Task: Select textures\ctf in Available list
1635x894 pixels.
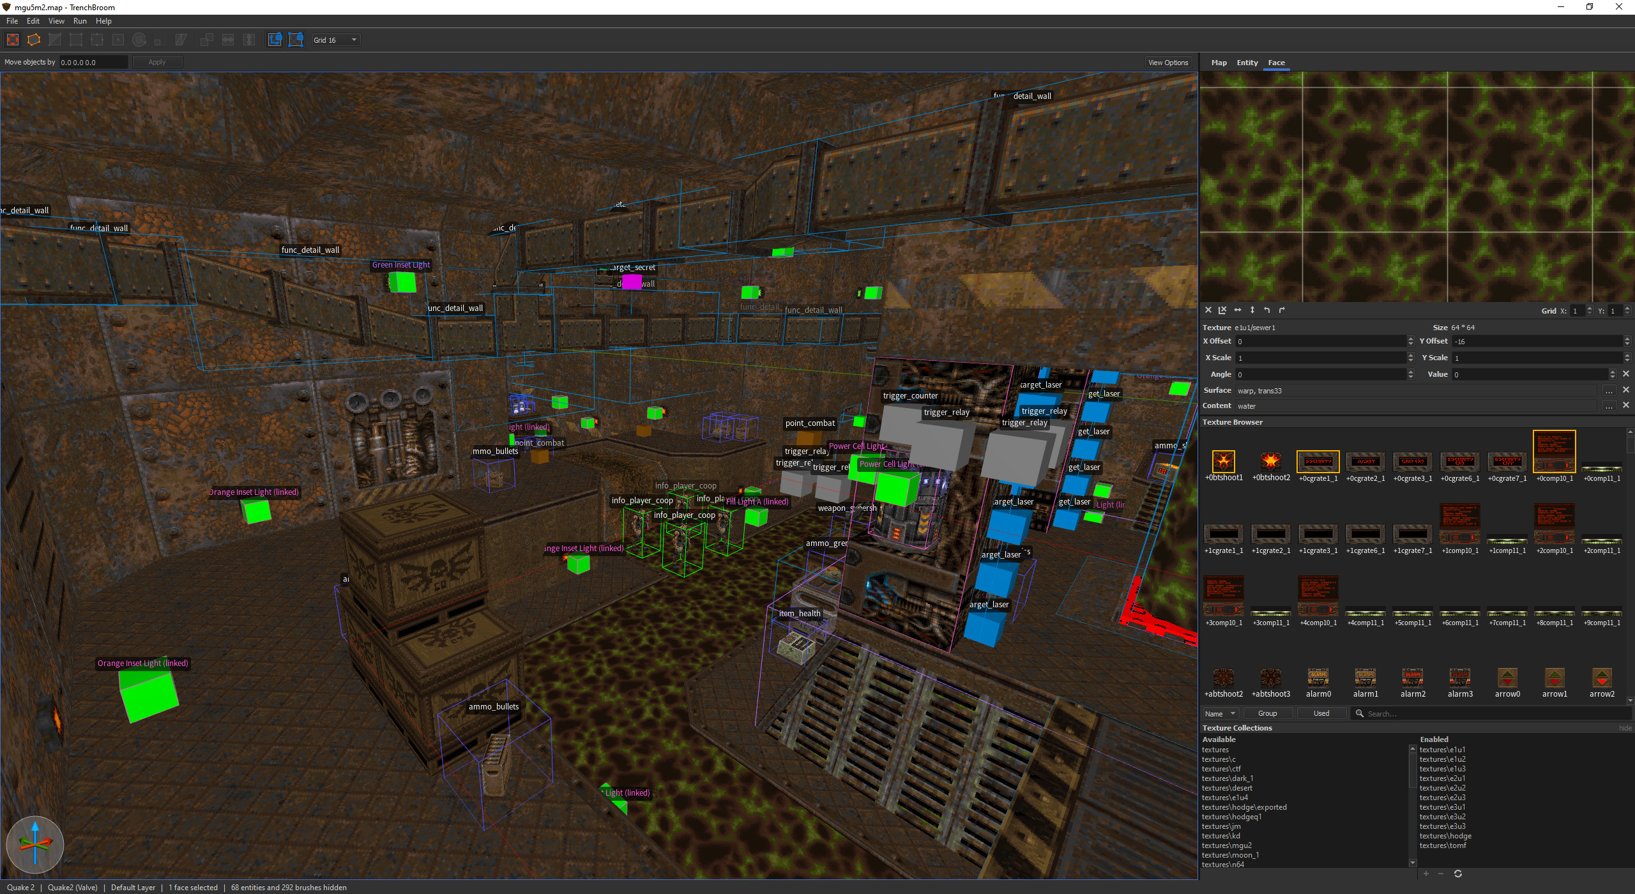Action: click(1221, 769)
